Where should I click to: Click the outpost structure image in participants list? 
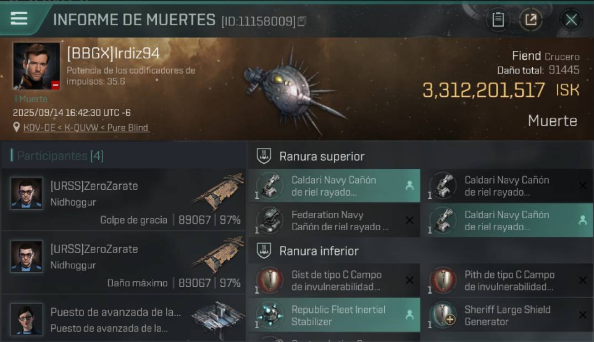(217, 316)
